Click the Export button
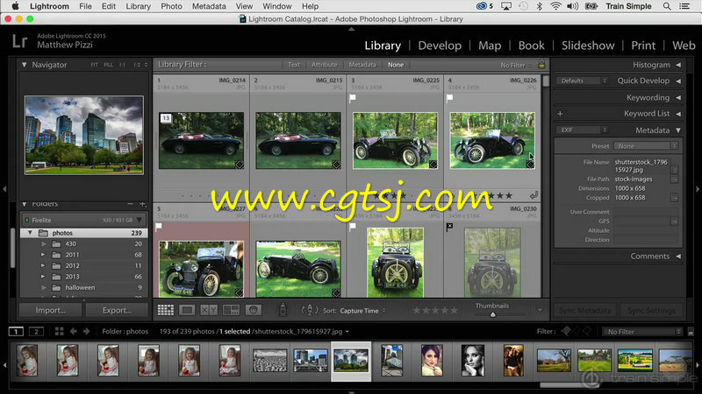The width and height of the screenshot is (702, 394). point(117,310)
